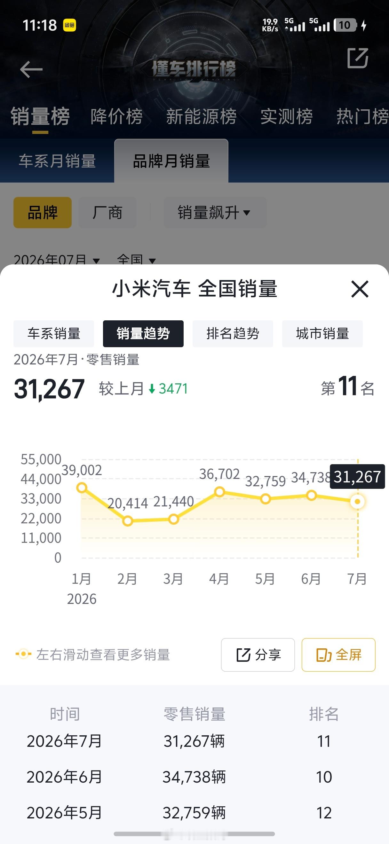Tap the July highlighted data point
This screenshot has width=389, height=844.
click(358, 502)
